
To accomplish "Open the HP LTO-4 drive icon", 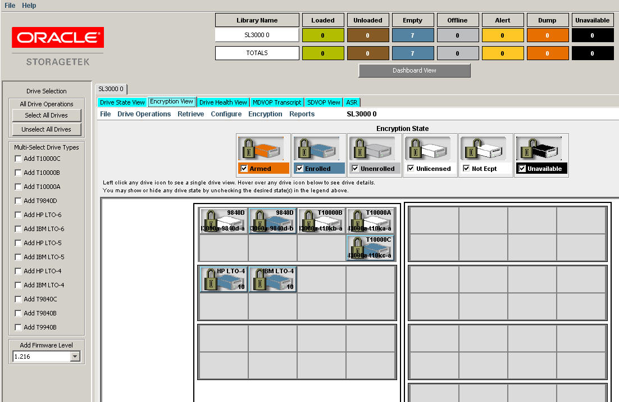I will pos(224,279).
